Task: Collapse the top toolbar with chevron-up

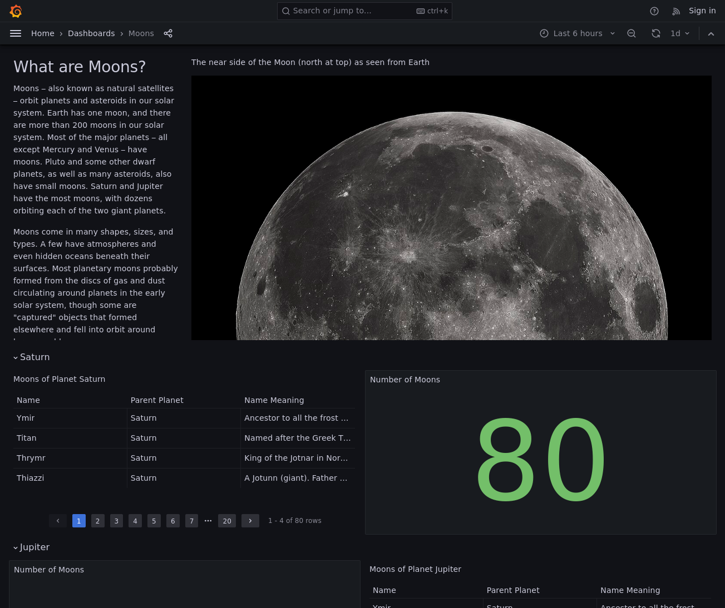Action: point(711,33)
